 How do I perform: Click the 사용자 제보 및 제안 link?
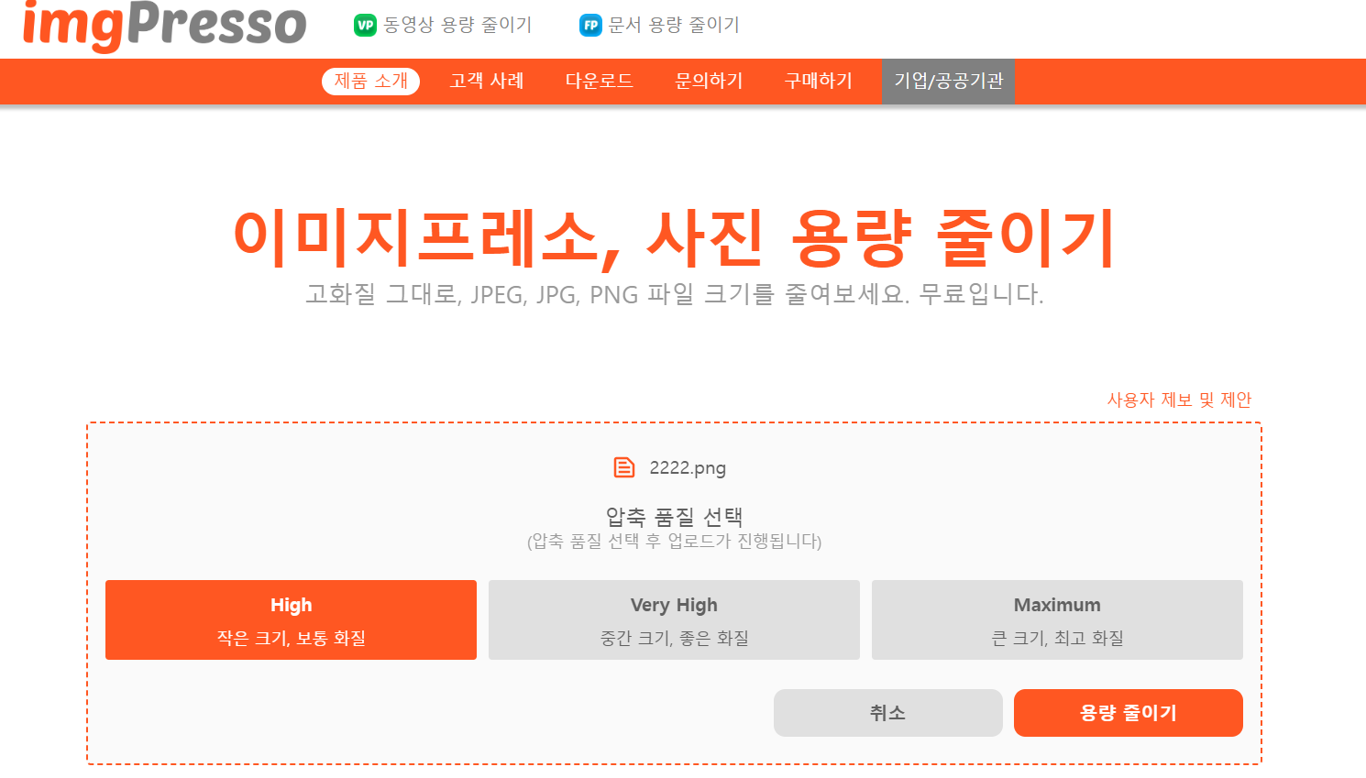tap(1179, 400)
